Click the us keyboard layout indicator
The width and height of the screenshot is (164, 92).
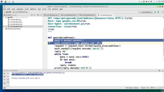point(141,2)
